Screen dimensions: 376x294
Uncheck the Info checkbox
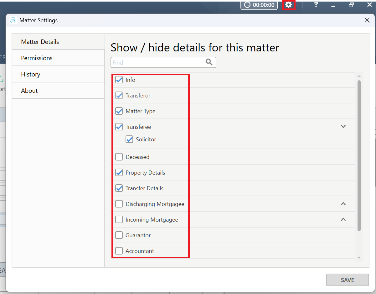[119, 80]
